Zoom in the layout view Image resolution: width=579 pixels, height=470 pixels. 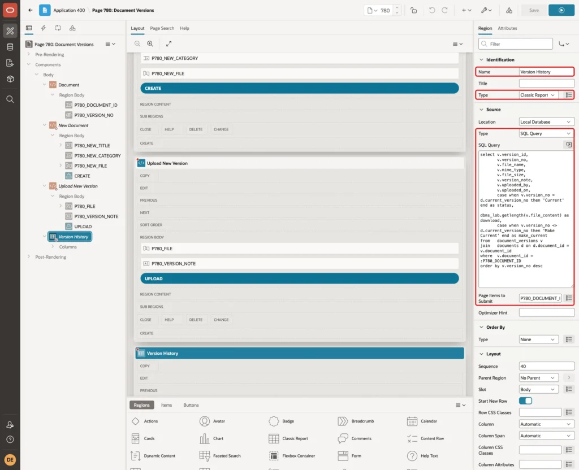[x=150, y=43]
